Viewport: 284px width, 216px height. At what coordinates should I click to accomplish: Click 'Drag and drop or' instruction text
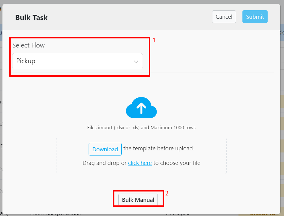104,163
